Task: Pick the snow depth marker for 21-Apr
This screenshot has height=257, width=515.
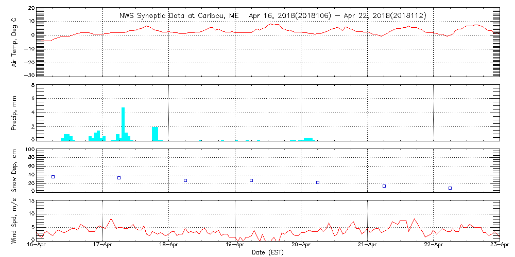Action: pyautogui.click(x=384, y=186)
